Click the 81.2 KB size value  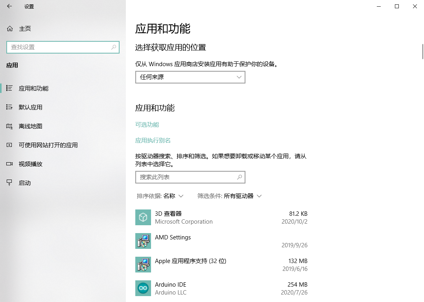click(x=298, y=214)
